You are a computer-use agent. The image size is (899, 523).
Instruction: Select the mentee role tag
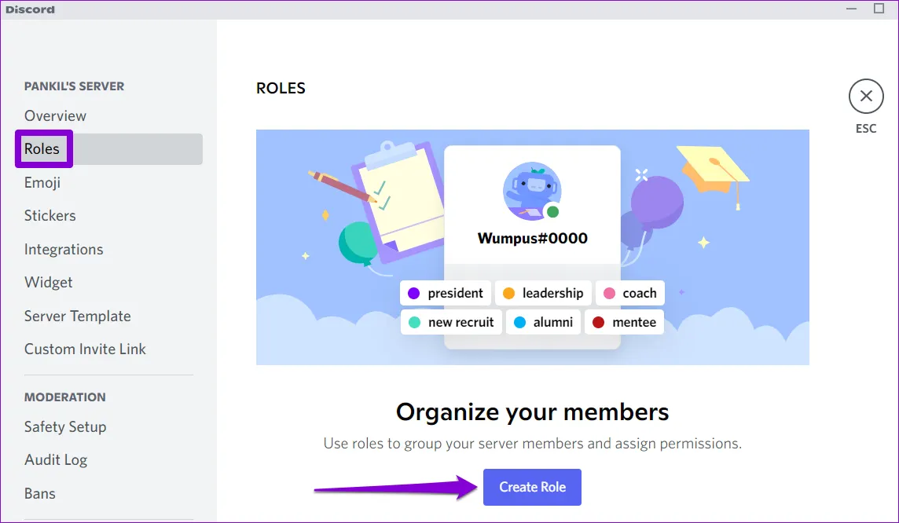coord(624,323)
